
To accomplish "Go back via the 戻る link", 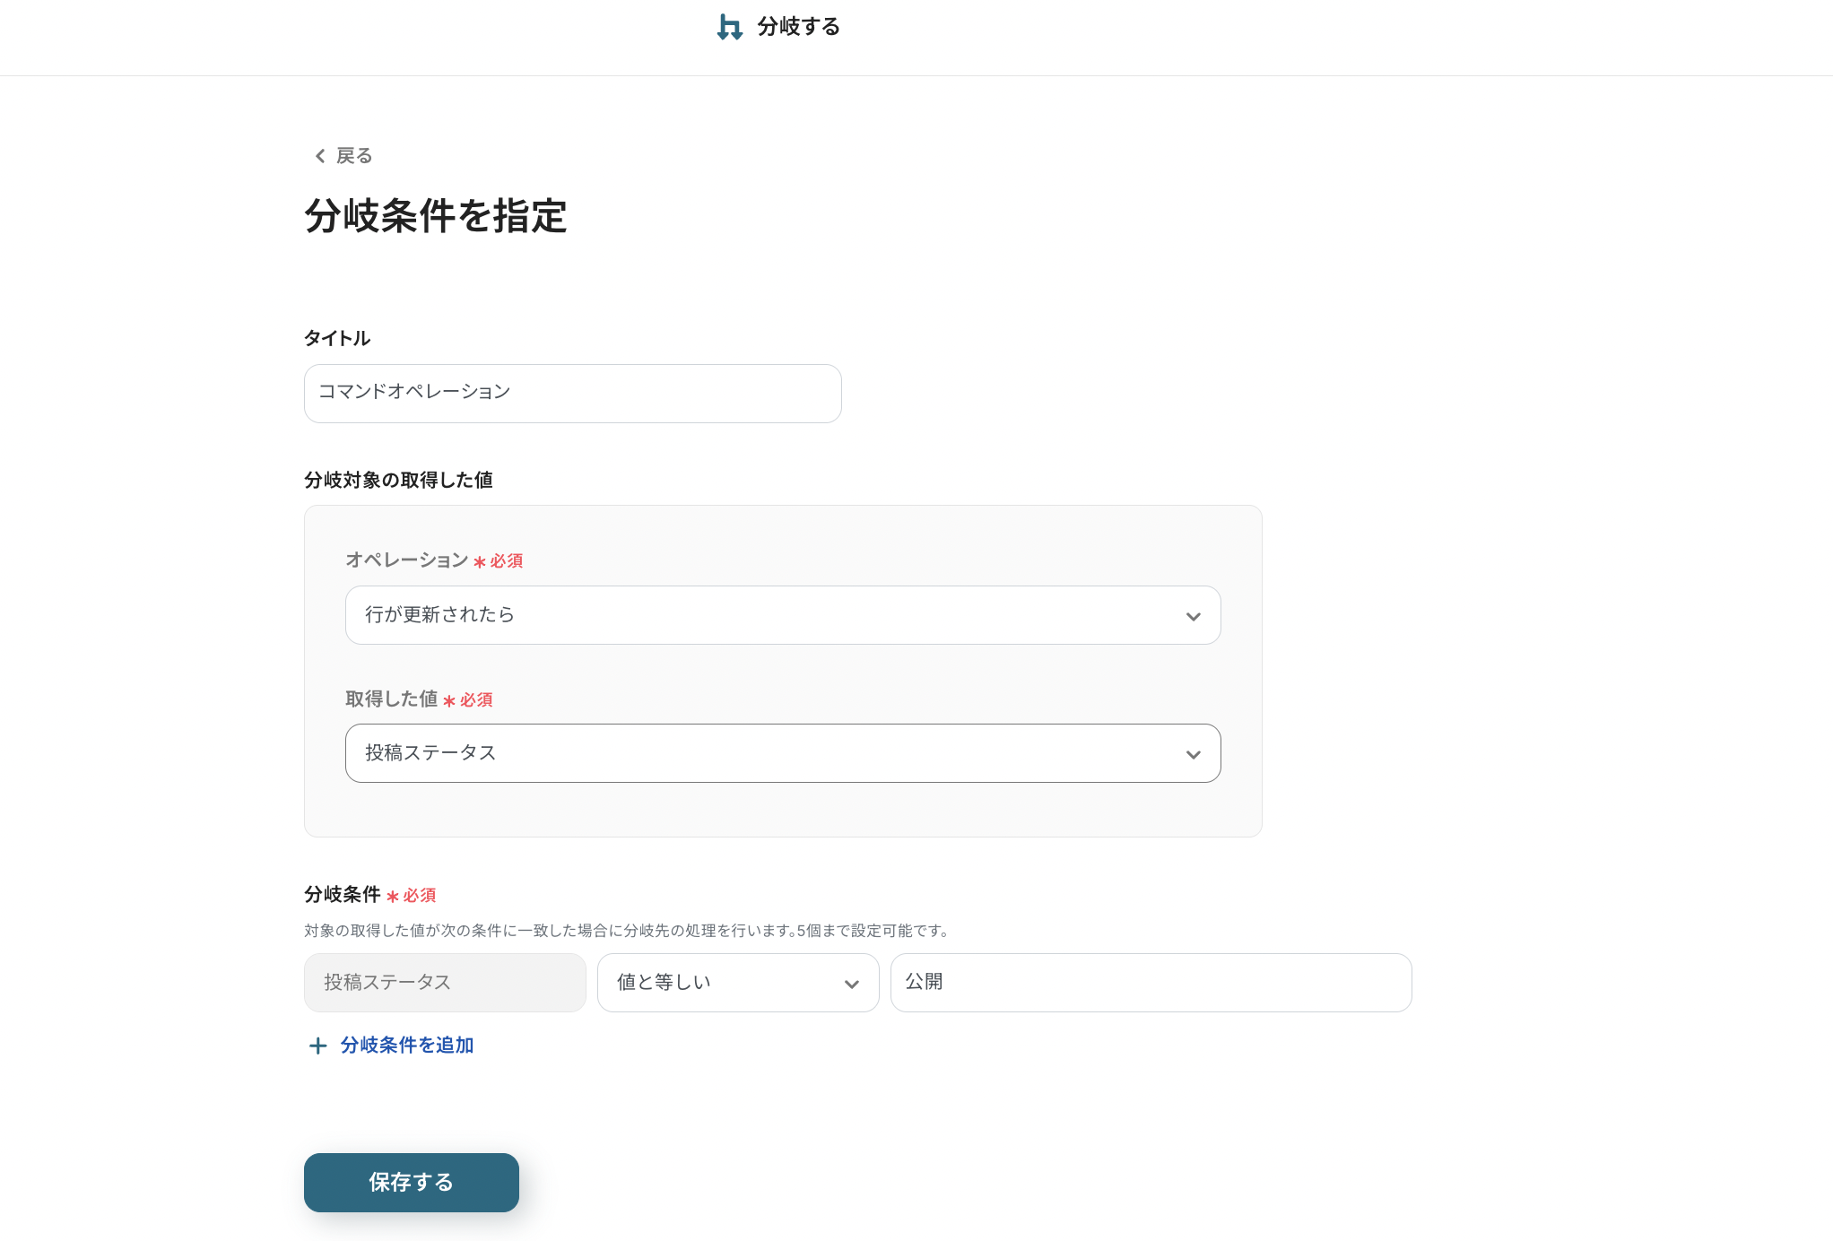I will tap(353, 156).
